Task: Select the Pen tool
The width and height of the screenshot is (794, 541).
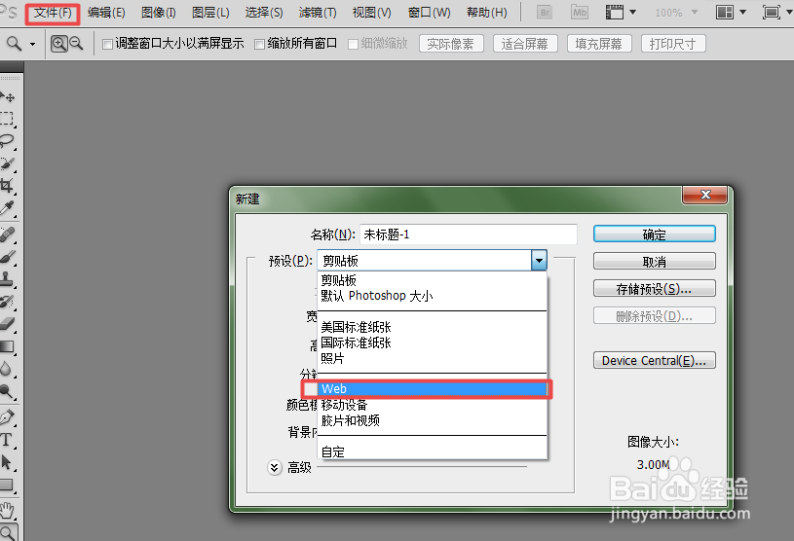Action: 7,417
